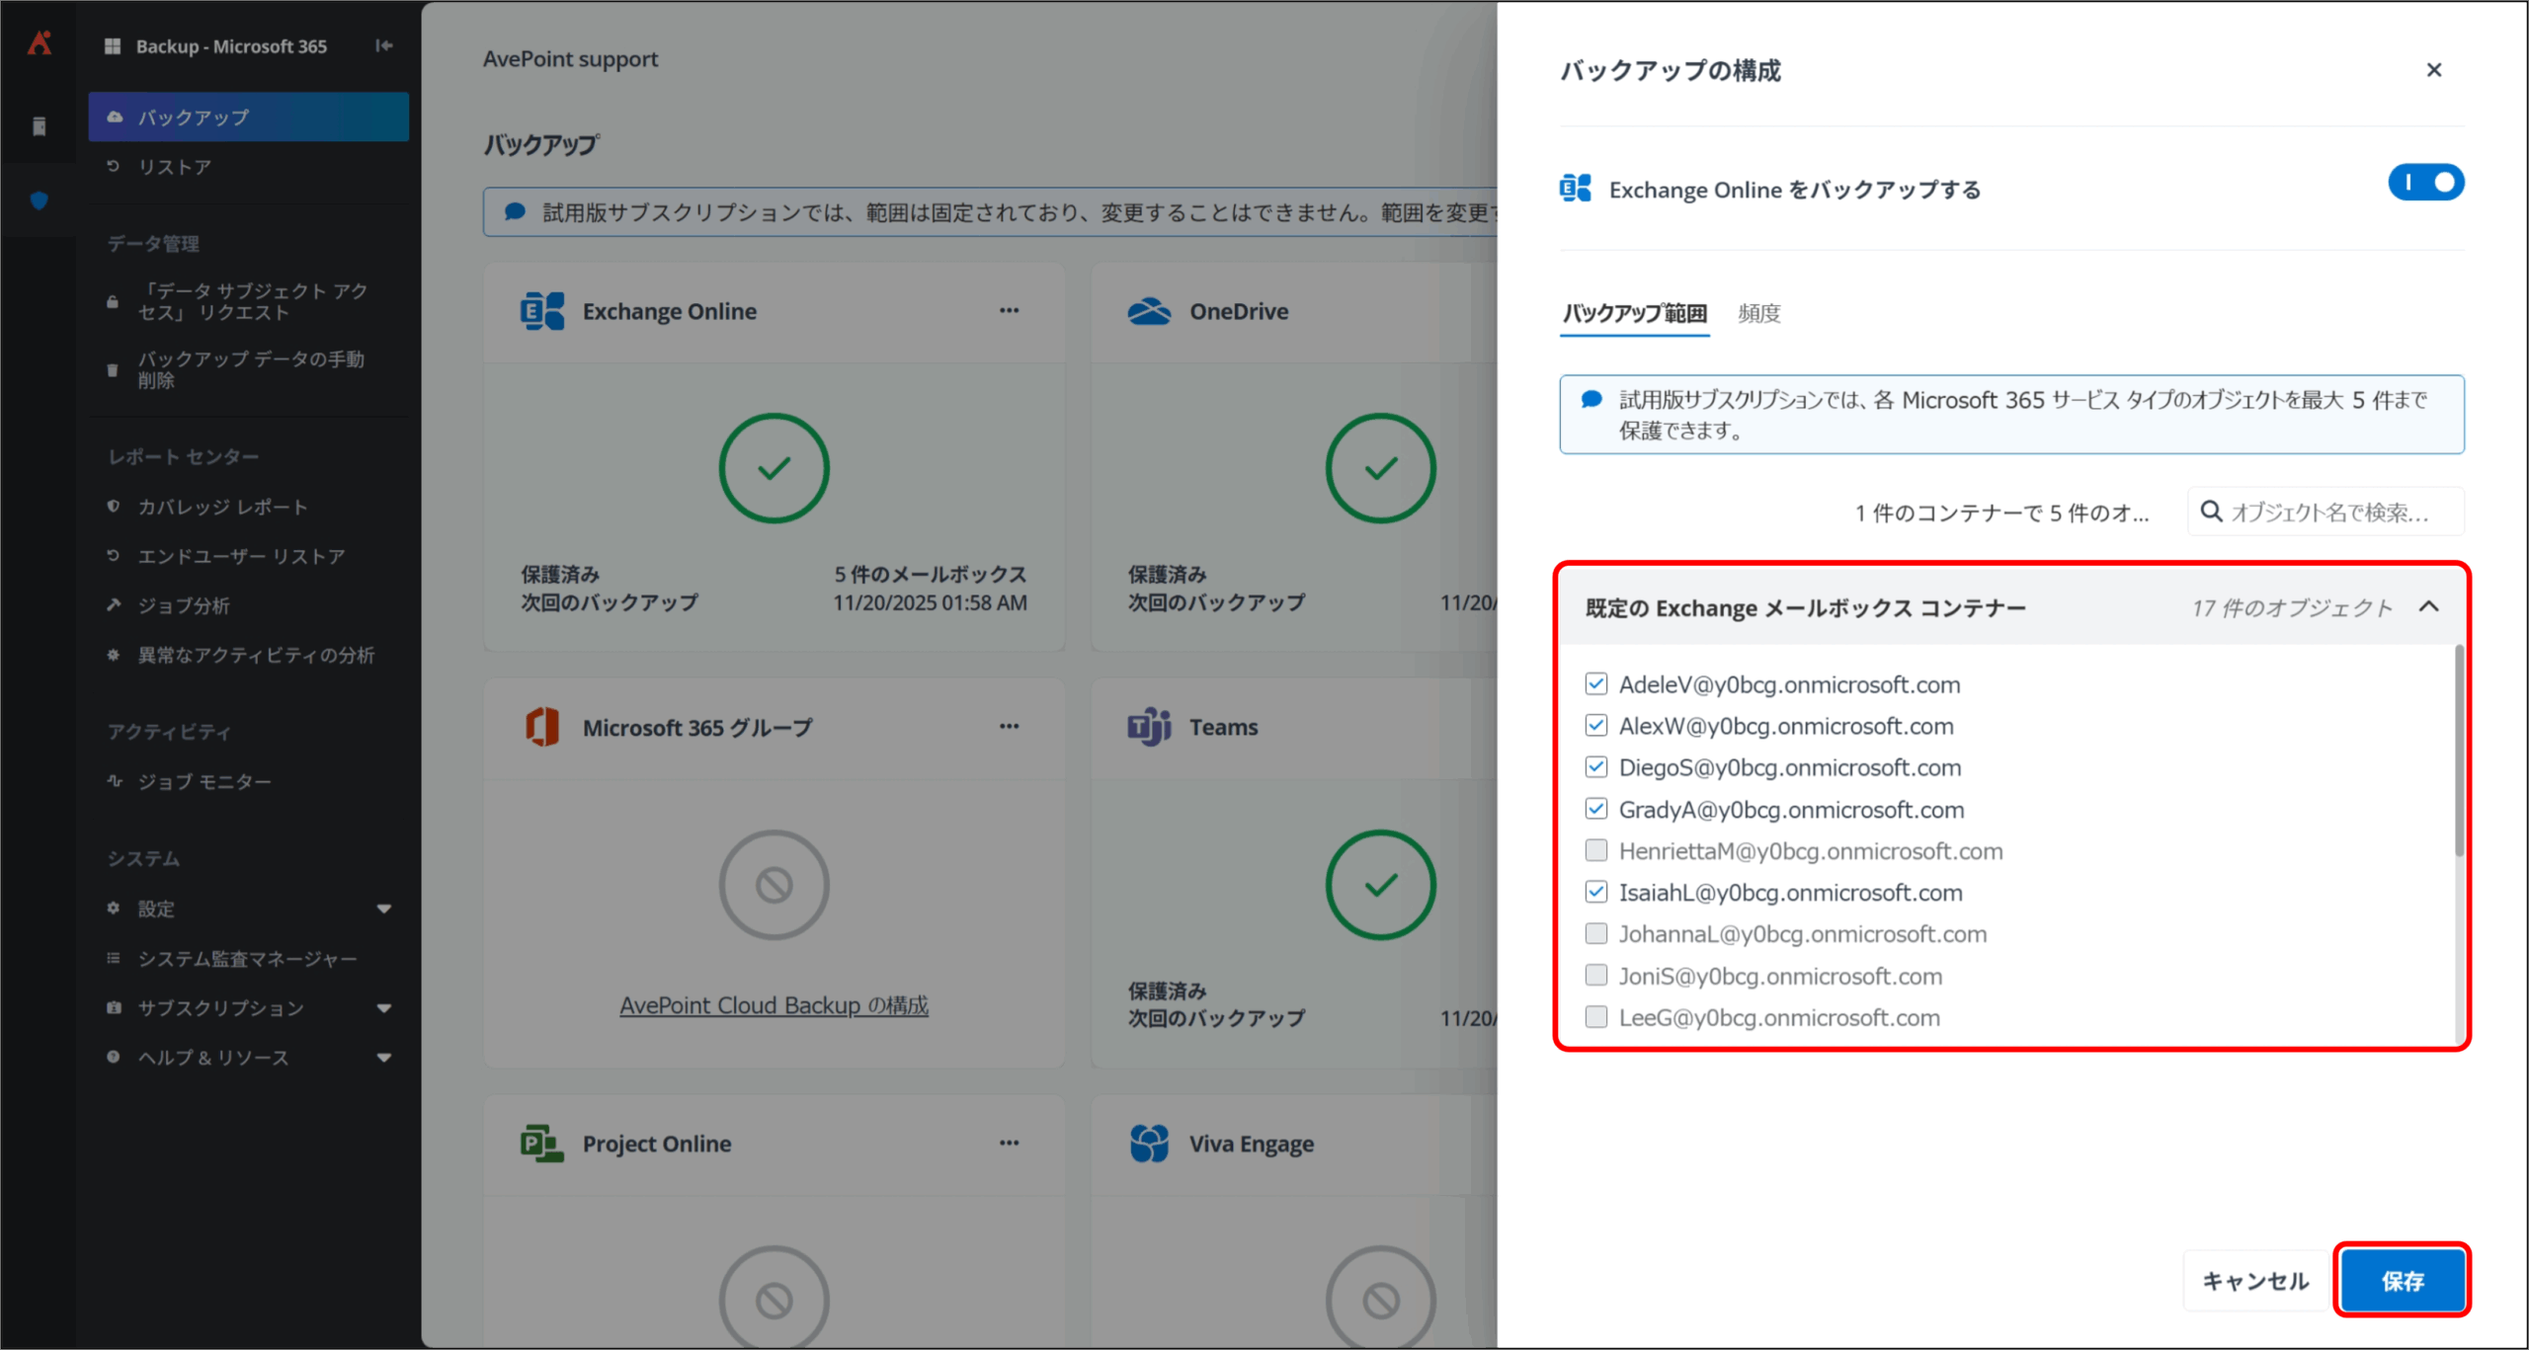This screenshot has height=1350, width=2529.
Task: Turn off the Exchange Online backup toggle
Action: coord(2425,183)
